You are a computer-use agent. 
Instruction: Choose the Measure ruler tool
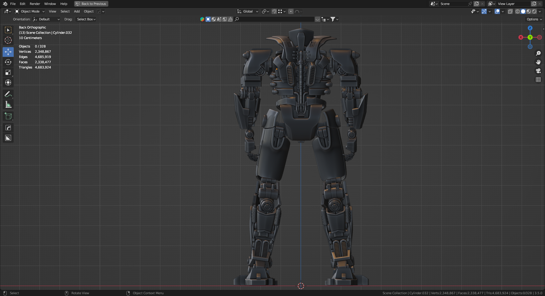pyautogui.click(x=8, y=104)
